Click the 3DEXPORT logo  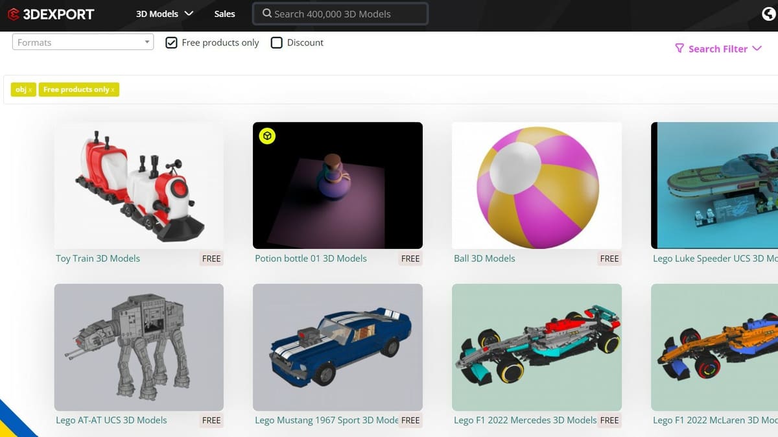(x=51, y=14)
